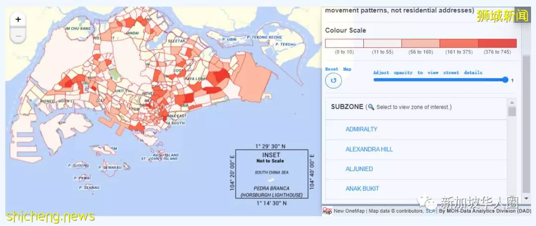Click the New OneMap attribution text
This screenshot has height=226, width=536.
pos(350,211)
